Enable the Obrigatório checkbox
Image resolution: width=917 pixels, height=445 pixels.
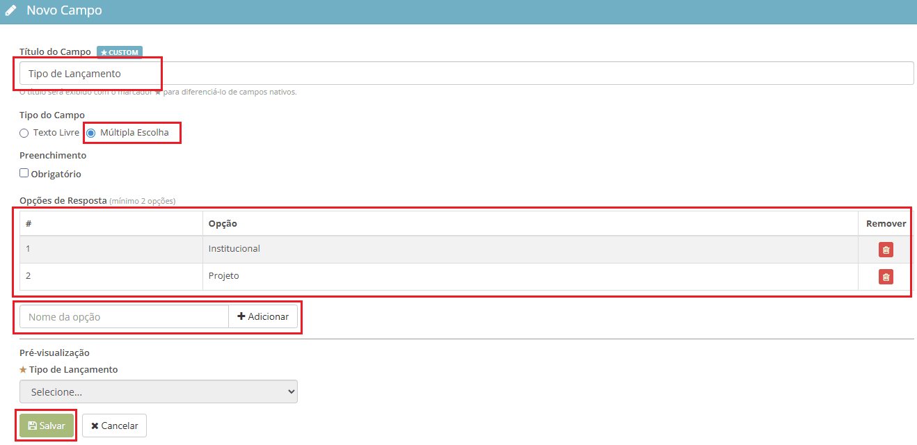[24, 173]
